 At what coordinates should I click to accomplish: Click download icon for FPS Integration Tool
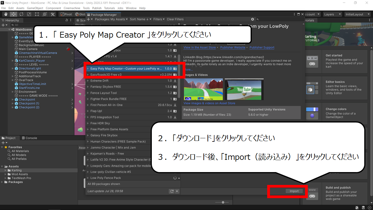tap(175, 117)
